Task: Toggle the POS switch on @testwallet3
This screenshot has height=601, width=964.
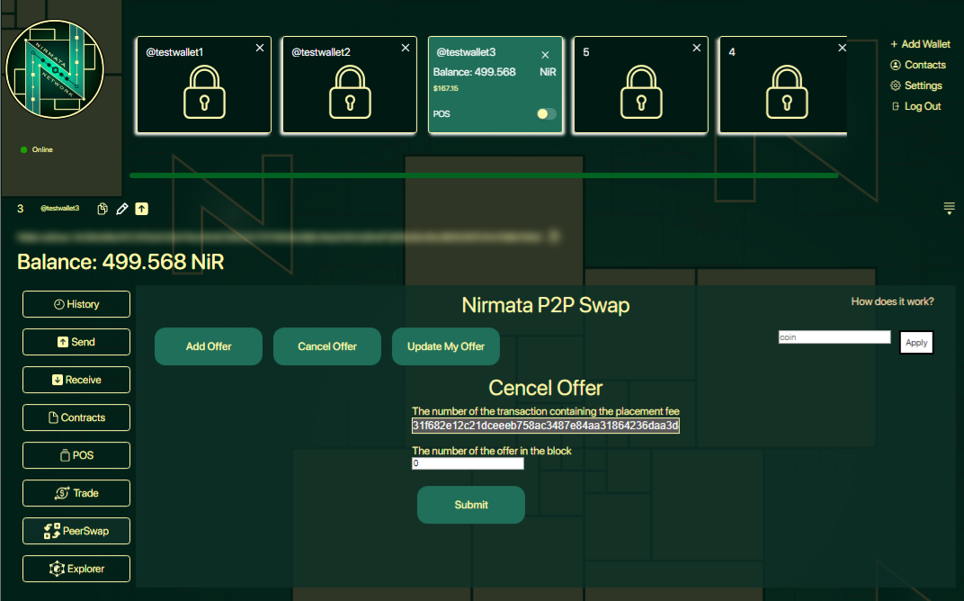Action: [546, 114]
